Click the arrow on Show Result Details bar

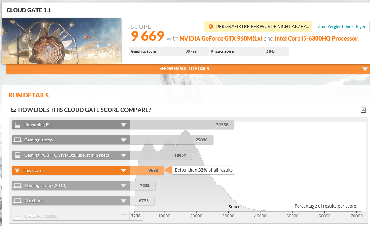pos(365,69)
